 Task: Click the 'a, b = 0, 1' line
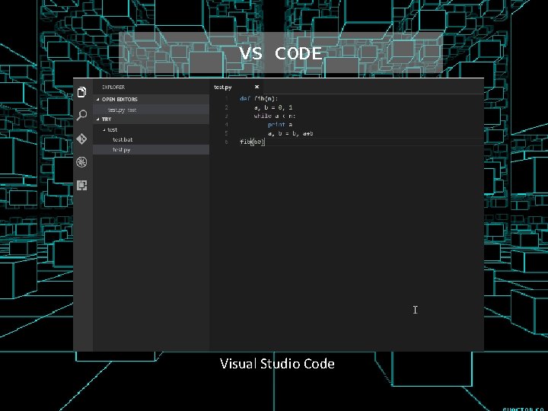[x=273, y=107]
